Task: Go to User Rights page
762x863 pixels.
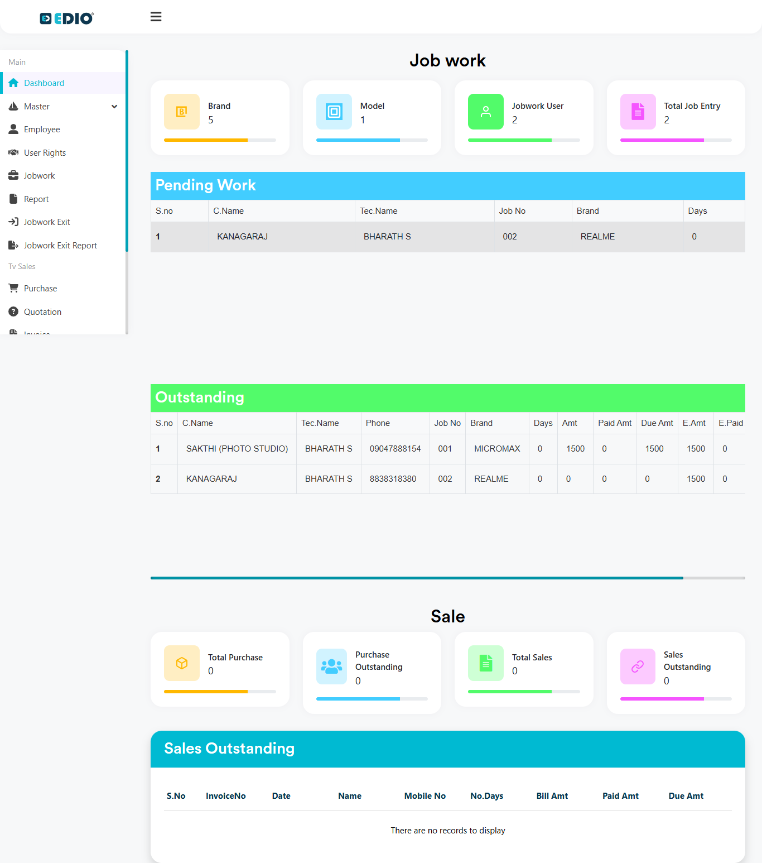Action: click(45, 153)
